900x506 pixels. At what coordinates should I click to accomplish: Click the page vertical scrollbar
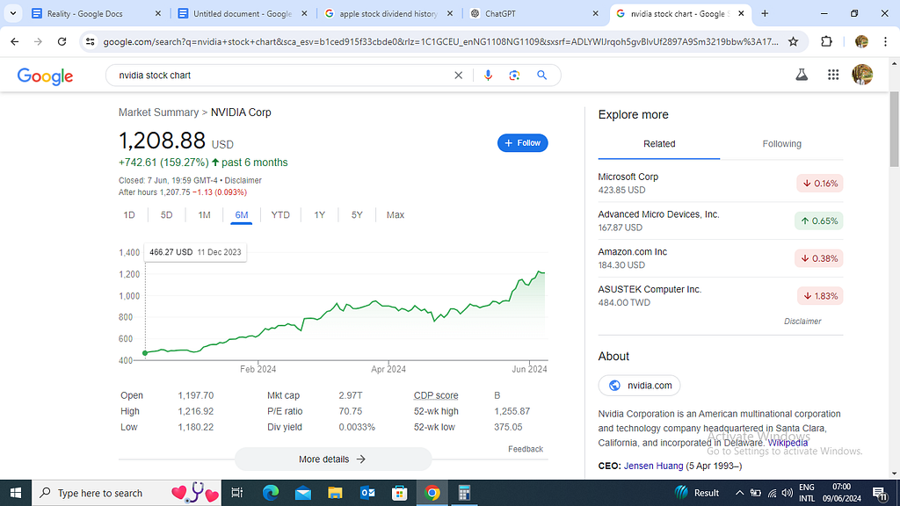click(x=894, y=129)
